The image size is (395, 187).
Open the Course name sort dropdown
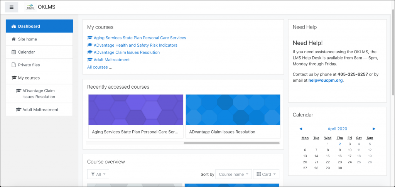click(x=233, y=174)
